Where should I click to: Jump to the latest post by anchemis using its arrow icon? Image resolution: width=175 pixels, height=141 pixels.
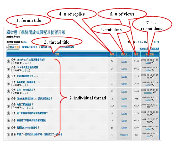(155, 92)
